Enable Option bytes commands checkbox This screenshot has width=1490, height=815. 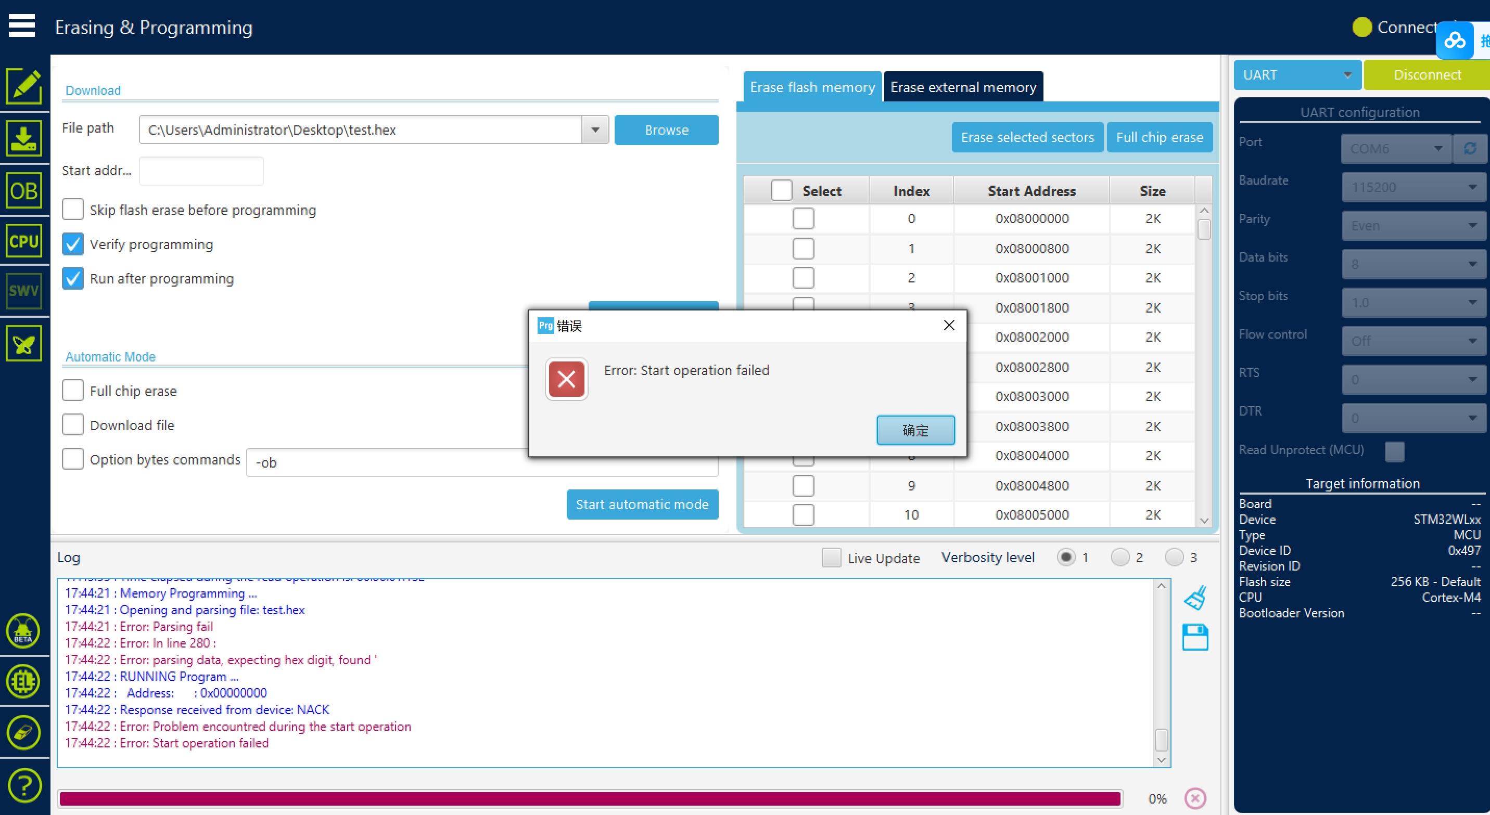[73, 459]
